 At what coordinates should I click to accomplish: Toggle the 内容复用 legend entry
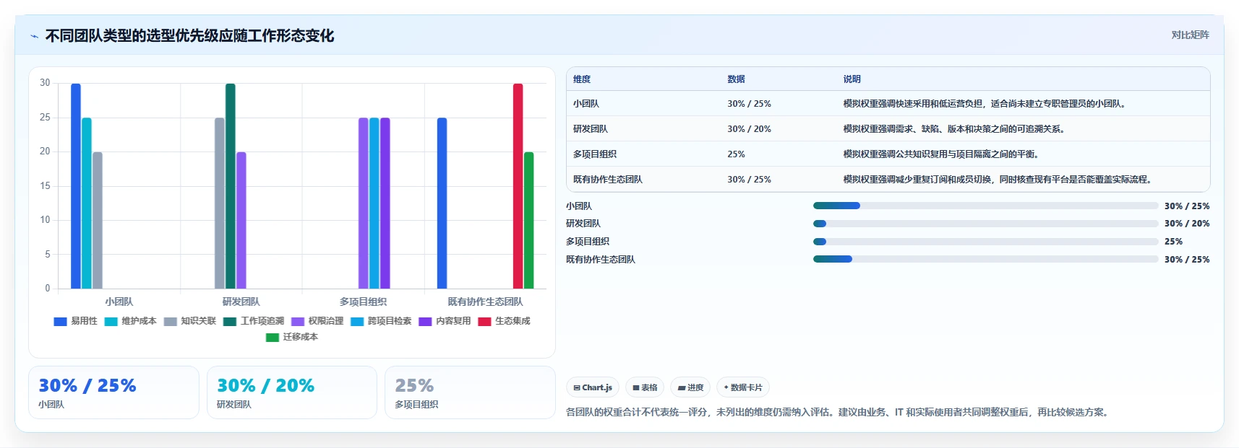coord(445,321)
